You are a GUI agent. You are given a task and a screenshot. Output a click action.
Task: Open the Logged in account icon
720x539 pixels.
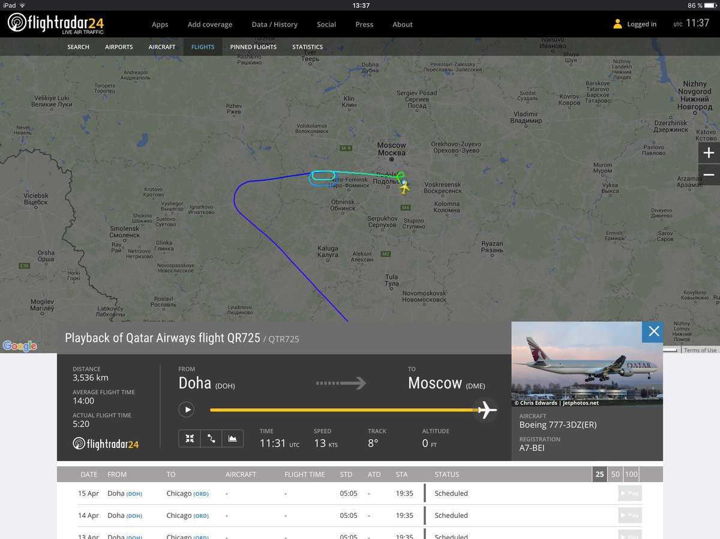click(x=617, y=24)
